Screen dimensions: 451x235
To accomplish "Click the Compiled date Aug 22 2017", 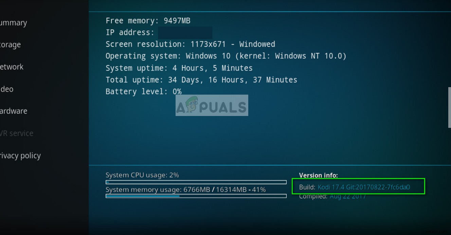I will click(x=348, y=196).
